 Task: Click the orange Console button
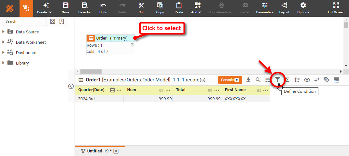tap(230, 80)
